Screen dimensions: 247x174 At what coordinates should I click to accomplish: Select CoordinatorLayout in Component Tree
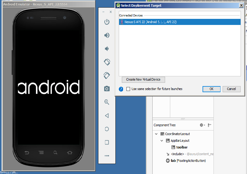tap(177, 134)
